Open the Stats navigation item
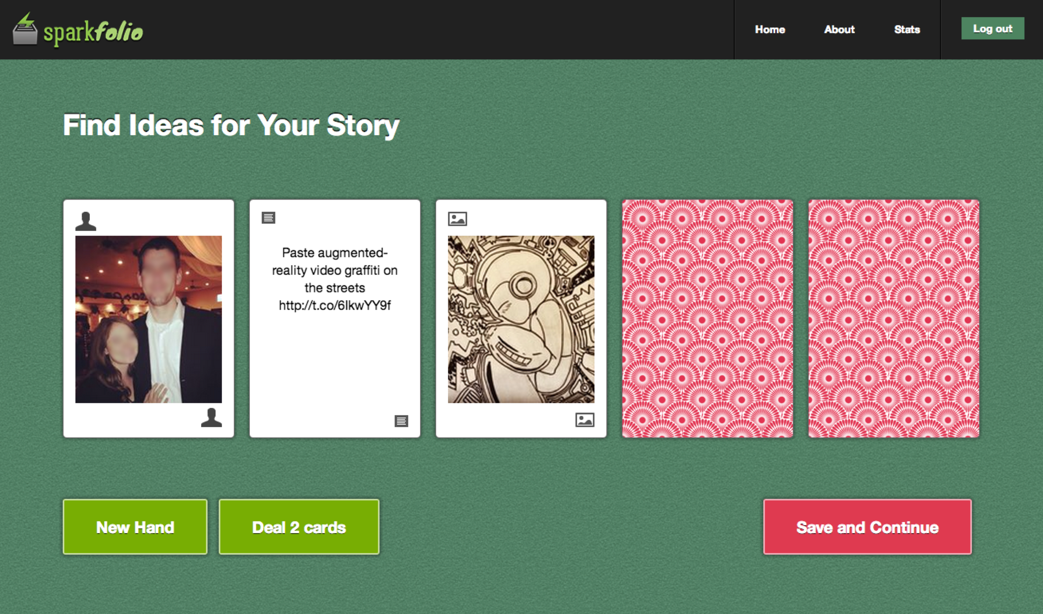Viewport: 1043px width, 614px height. coord(907,29)
